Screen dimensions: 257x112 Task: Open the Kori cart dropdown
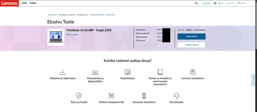click(x=241, y=3)
